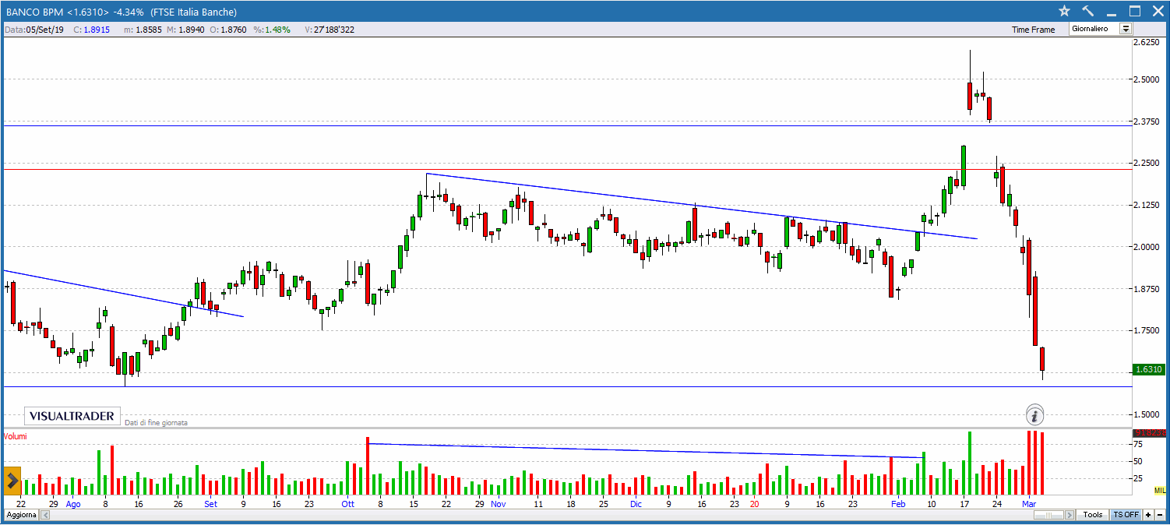Click the opening value O: 1.8760
1170x525 pixels.
pos(229,30)
